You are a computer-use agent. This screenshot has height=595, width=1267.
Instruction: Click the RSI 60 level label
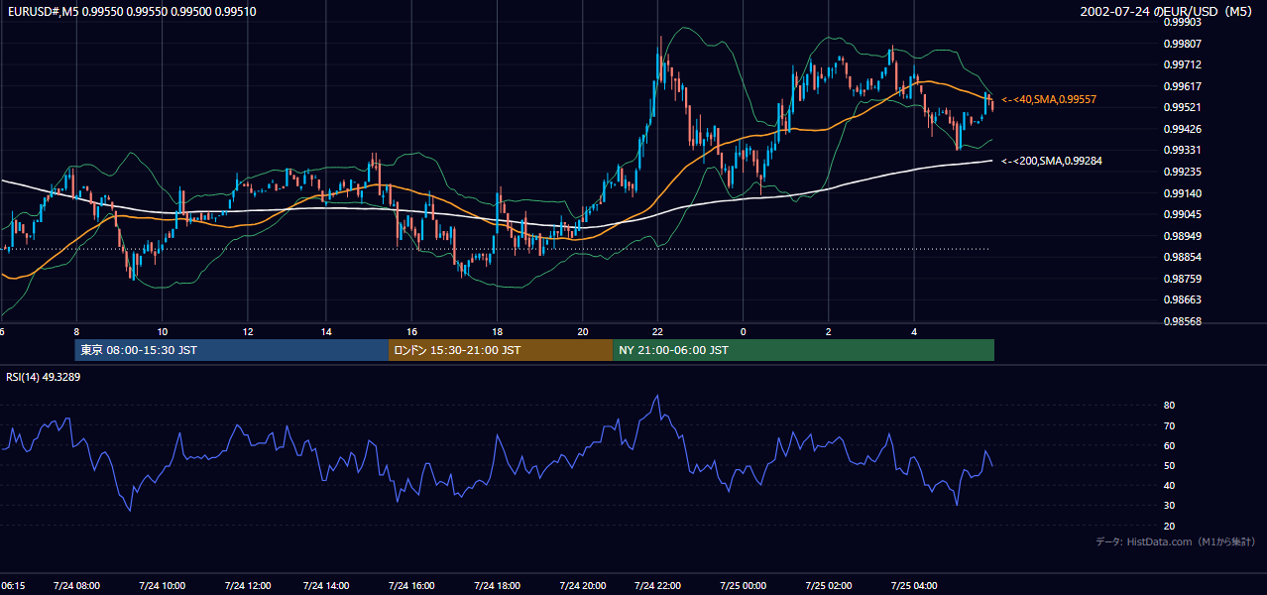tap(1169, 445)
